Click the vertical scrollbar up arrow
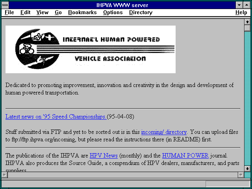This screenshot has height=189, width=252. (x=247, y=22)
